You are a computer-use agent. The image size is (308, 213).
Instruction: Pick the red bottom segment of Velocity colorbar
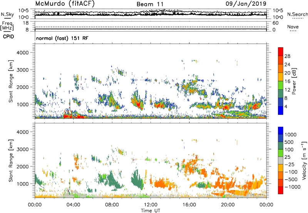point(281,190)
